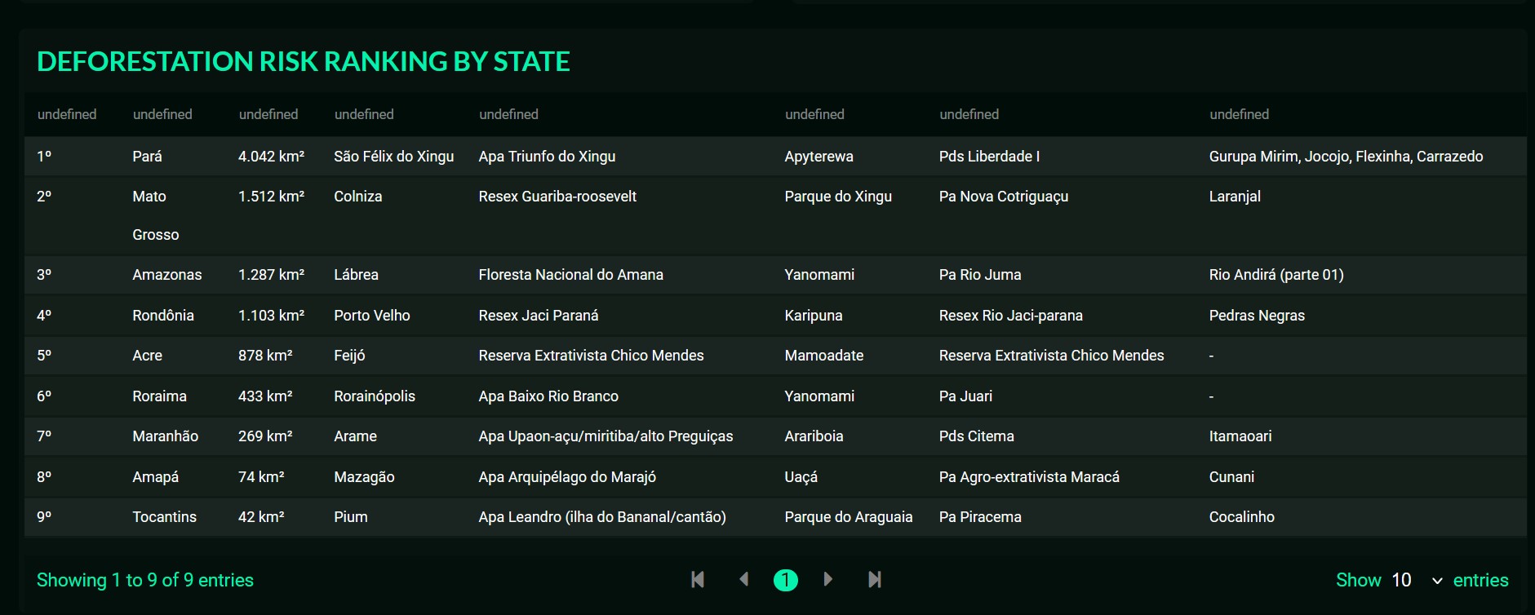This screenshot has width=1535, height=615.
Task: Go to the previous page arrow
Action: tap(743, 580)
